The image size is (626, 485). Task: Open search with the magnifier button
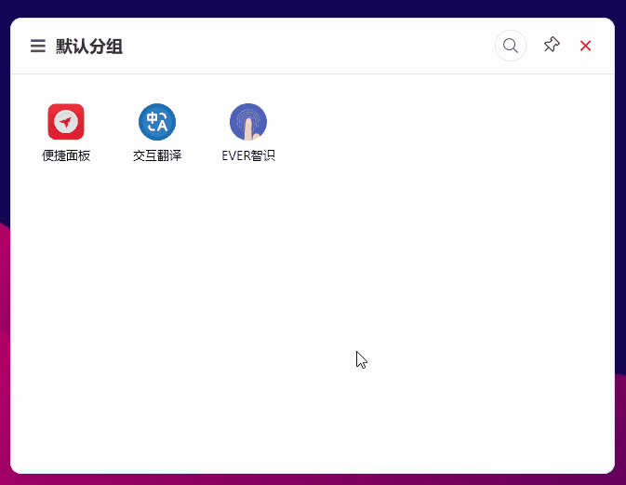coord(510,46)
